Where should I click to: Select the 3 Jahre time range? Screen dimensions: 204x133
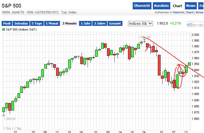(x=100, y=23)
